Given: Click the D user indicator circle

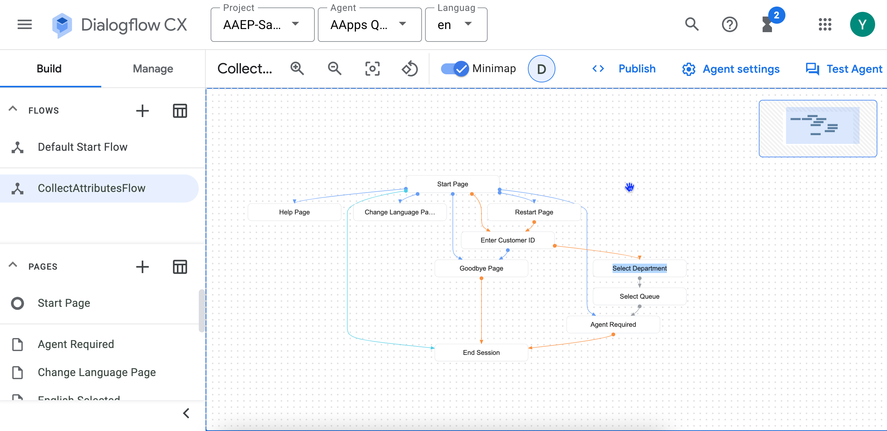Looking at the screenshot, I should [x=541, y=69].
